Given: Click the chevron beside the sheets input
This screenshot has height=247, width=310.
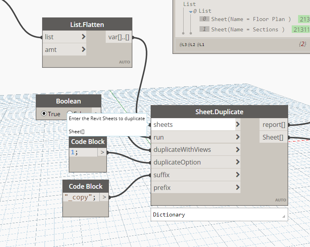Looking at the screenshot, I should [x=238, y=124].
